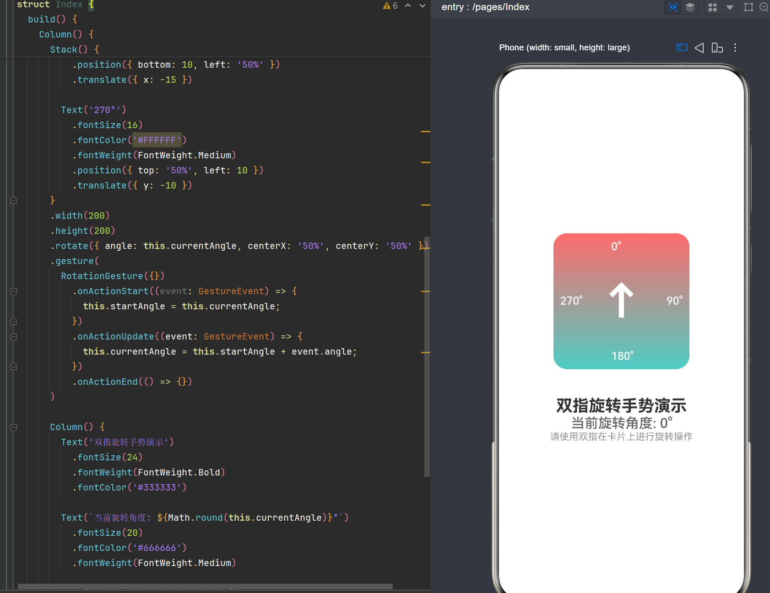Click the 当前旋转角度: 0° text in preview
This screenshot has width=770, height=593.
point(622,423)
